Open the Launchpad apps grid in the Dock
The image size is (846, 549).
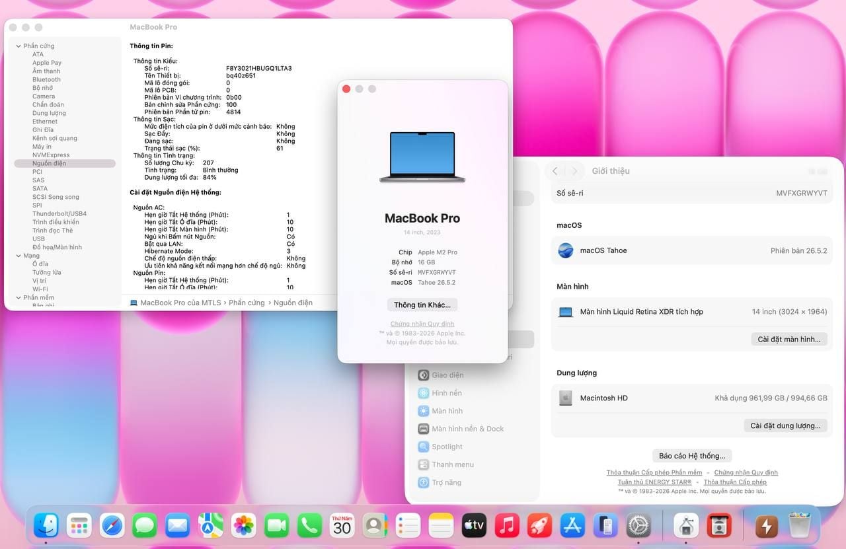click(79, 526)
